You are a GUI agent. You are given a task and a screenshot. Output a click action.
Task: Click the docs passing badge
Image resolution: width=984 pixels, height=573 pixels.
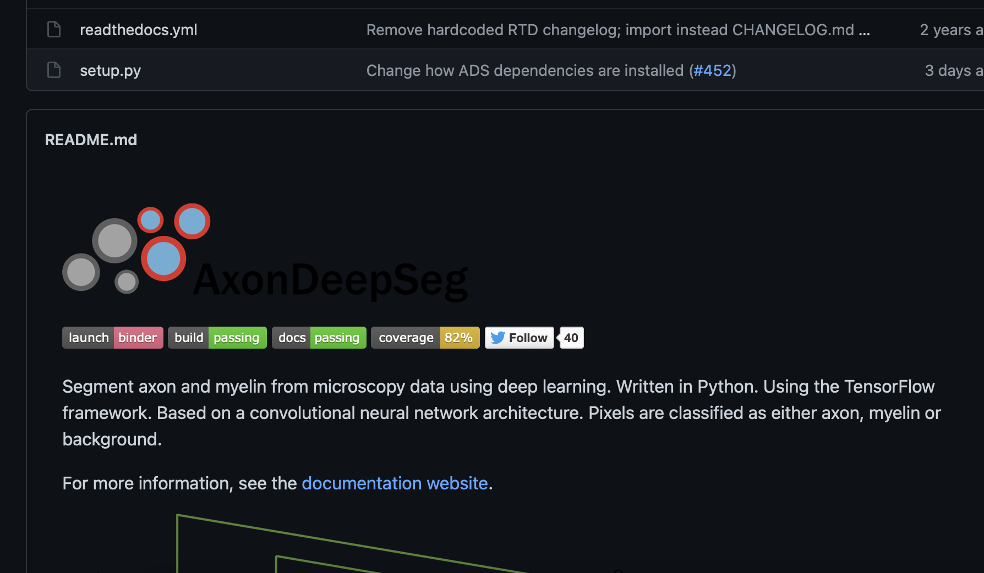[x=319, y=337]
